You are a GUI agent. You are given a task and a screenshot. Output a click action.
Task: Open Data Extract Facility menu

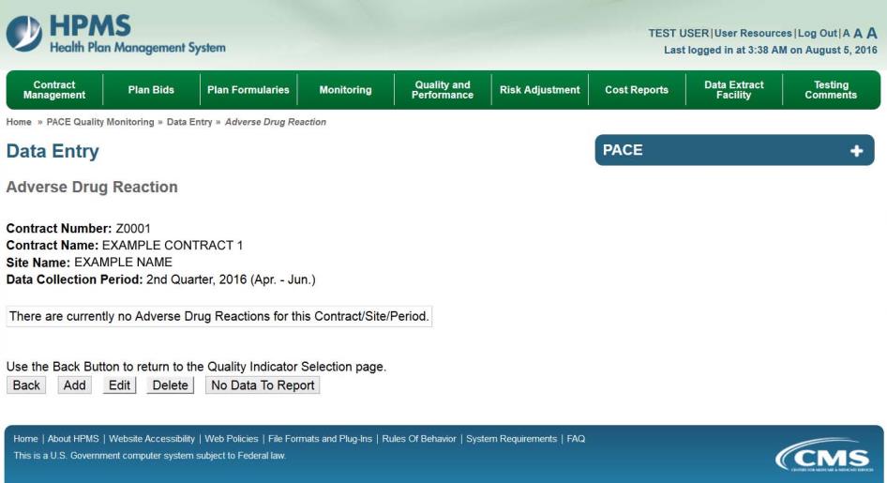point(734,90)
